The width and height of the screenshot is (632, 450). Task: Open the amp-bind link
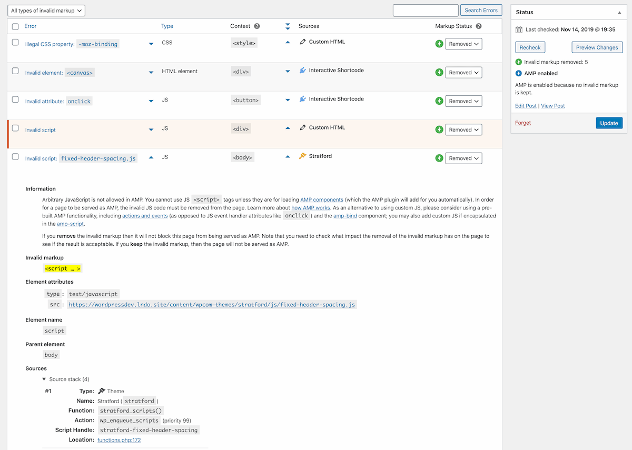click(345, 216)
